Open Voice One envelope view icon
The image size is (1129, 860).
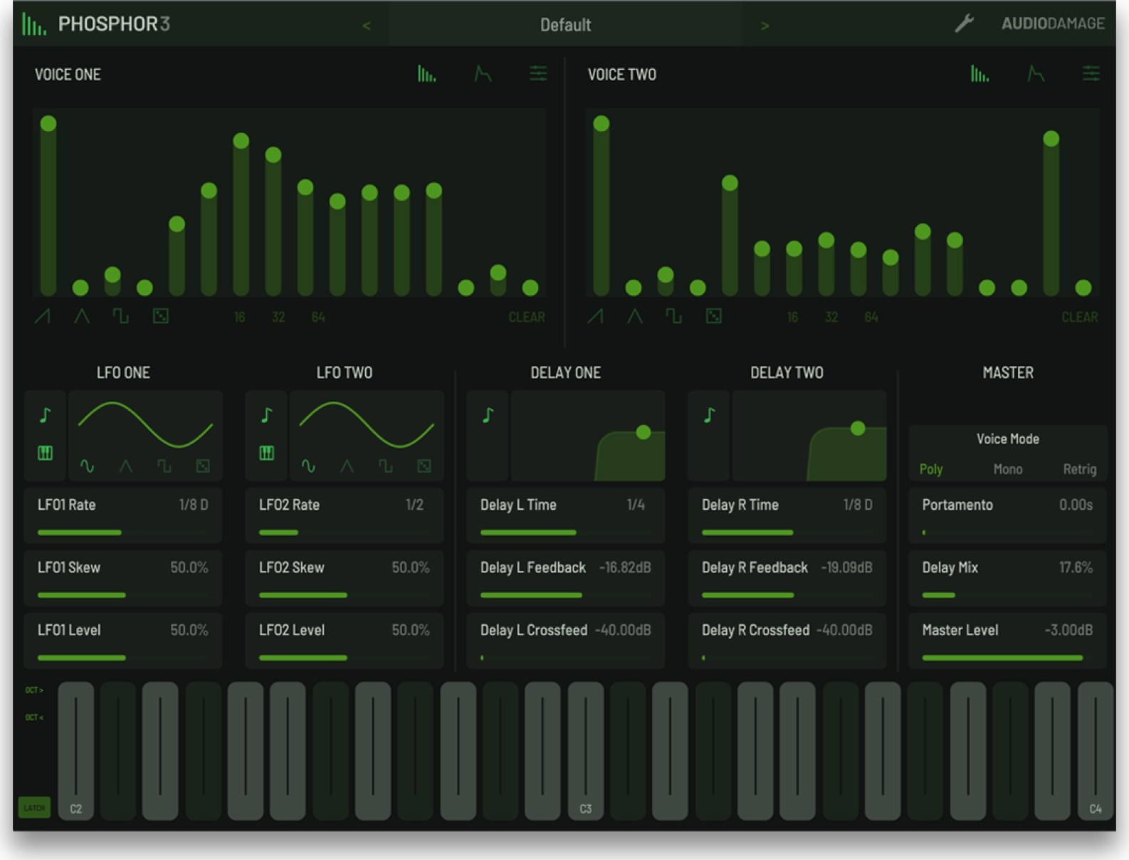coord(483,73)
